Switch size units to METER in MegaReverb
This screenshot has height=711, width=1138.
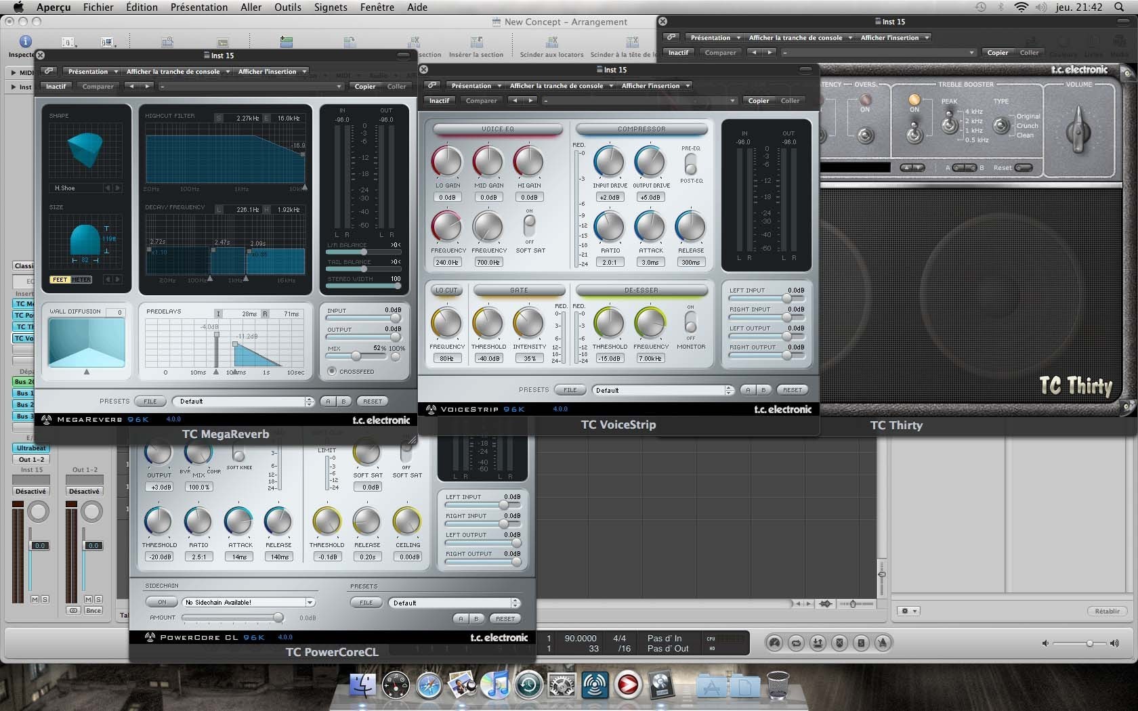point(81,280)
